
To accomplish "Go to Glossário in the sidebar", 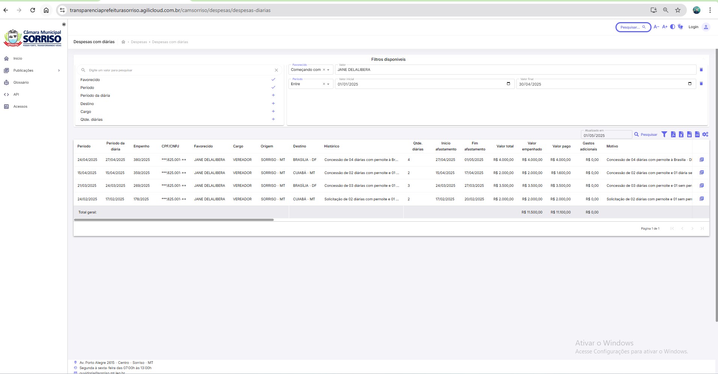I will point(21,83).
